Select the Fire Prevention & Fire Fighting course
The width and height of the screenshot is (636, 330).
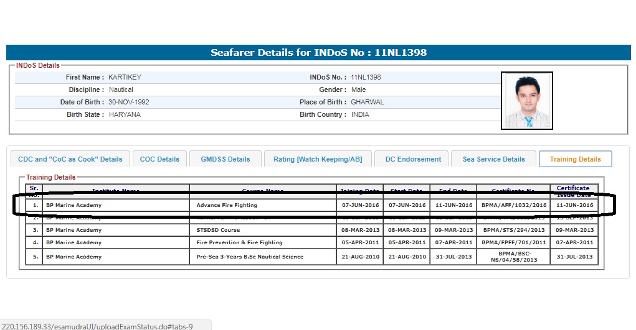point(239,242)
